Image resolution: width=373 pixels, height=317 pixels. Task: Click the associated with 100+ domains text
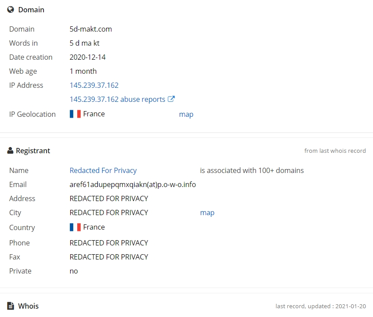(252, 170)
